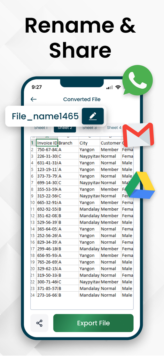
Task: Click invoice cell 355-53-59
Action: click(x=47, y=189)
